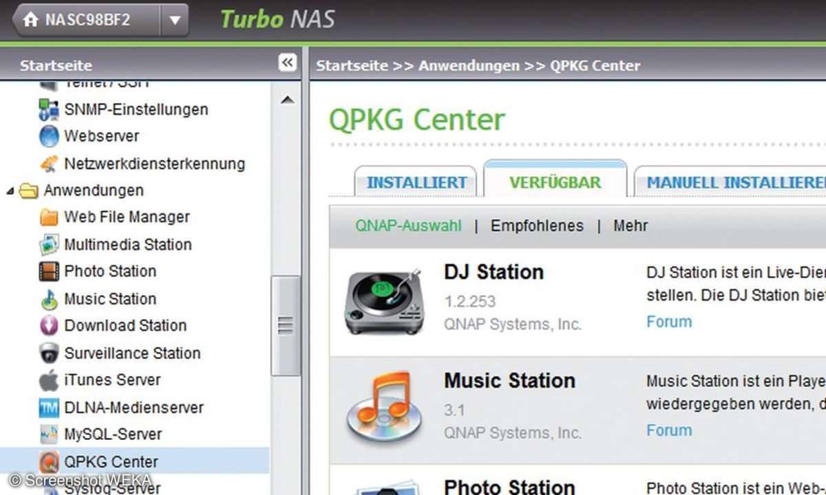This screenshot has width=826, height=495.
Task: Open the Music Station package title
Action: pyautogui.click(x=509, y=380)
